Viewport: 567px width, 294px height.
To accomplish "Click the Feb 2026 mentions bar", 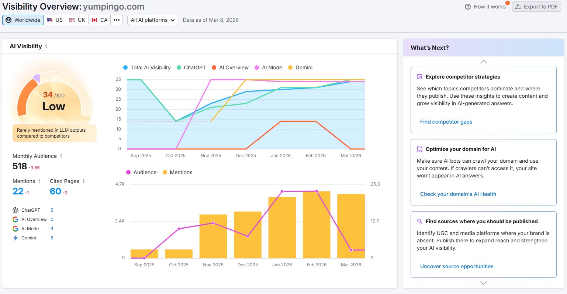I will (317, 225).
